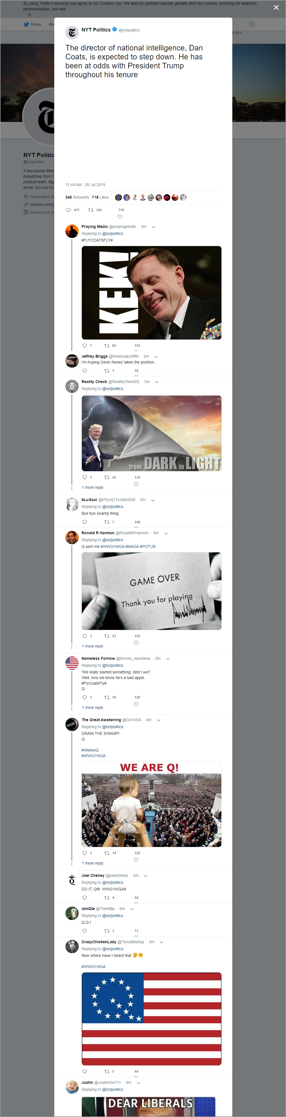Open NYT Politics profile avatar in tweet header
Image resolution: width=286 pixels, height=1117 pixels.
[72, 33]
